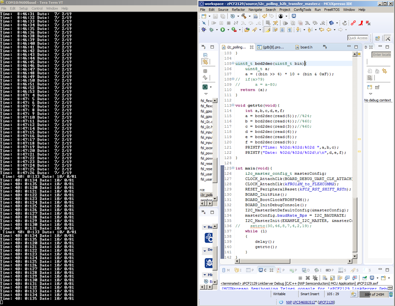Click the green Run play icon
The height and width of the screenshot is (306, 395).
223,30
